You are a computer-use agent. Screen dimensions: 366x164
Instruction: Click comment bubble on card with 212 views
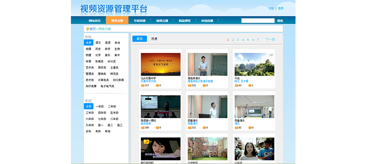pyautogui.click(x=204, y=128)
